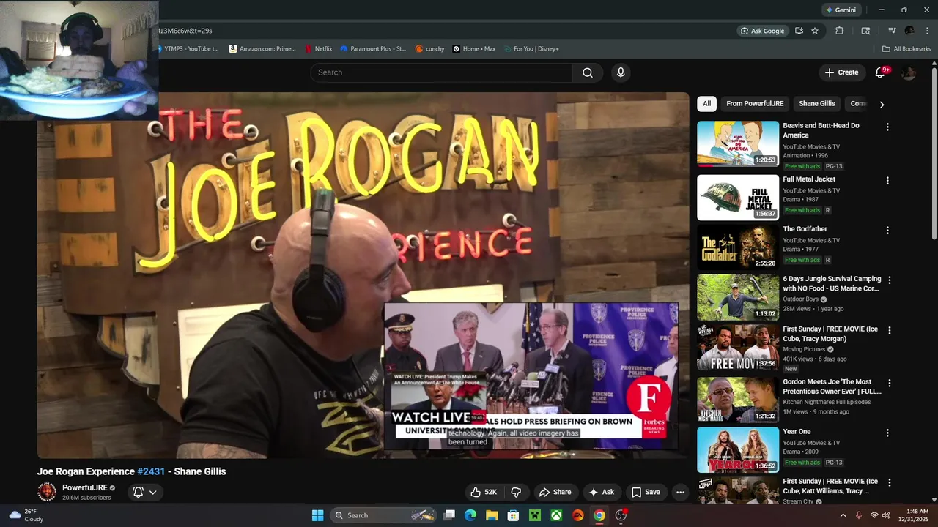Open the PowerfulJRE channel avatar
This screenshot has height=527, width=938.
pos(47,492)
